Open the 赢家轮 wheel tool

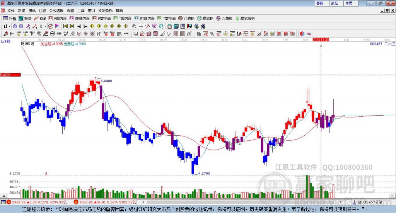[205, 19]
